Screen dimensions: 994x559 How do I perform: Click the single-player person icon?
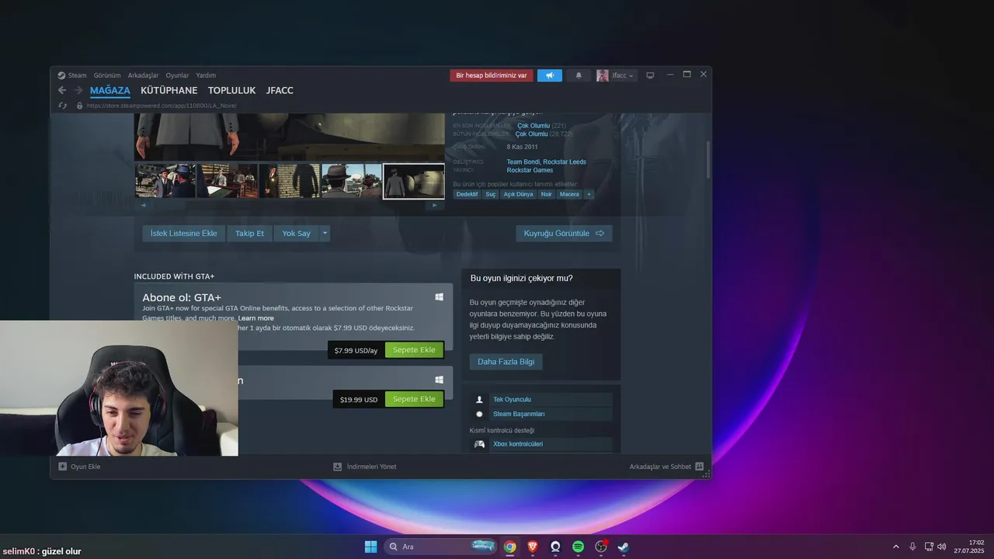point(479,400)
